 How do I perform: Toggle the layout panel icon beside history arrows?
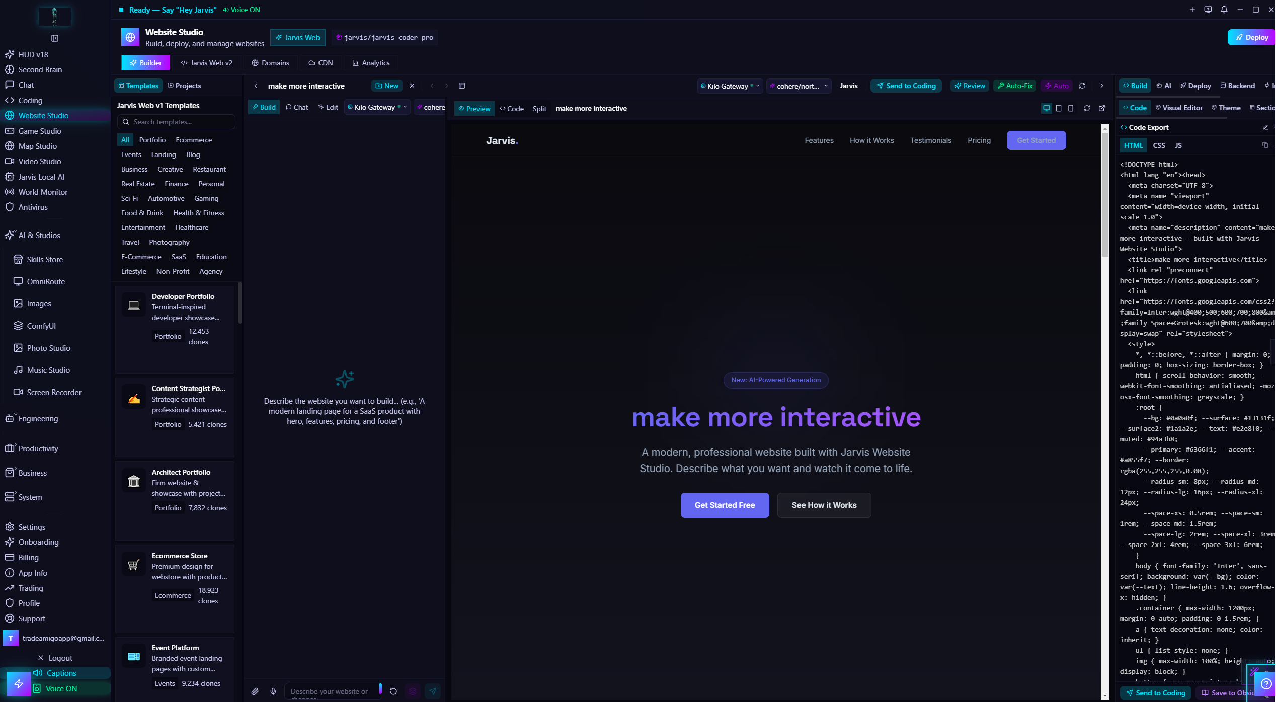[462, 86]
